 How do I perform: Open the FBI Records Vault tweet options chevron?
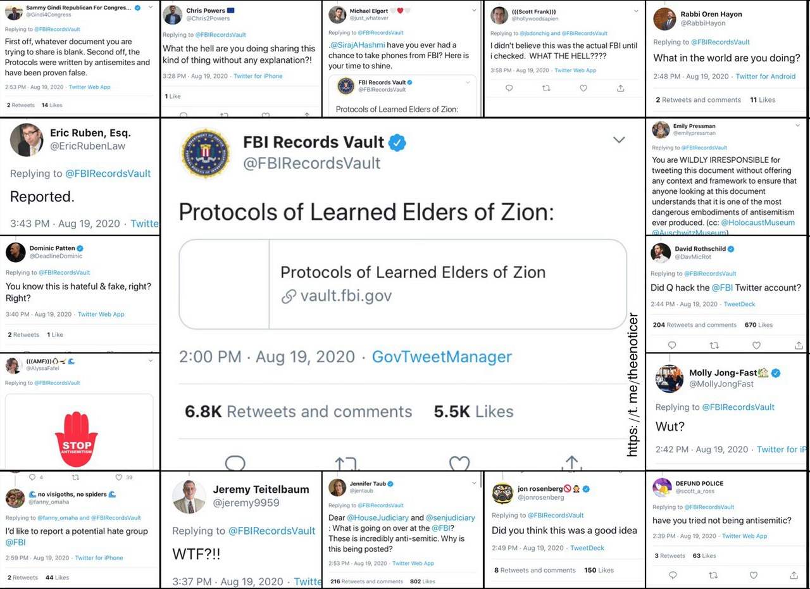[619, 140]
